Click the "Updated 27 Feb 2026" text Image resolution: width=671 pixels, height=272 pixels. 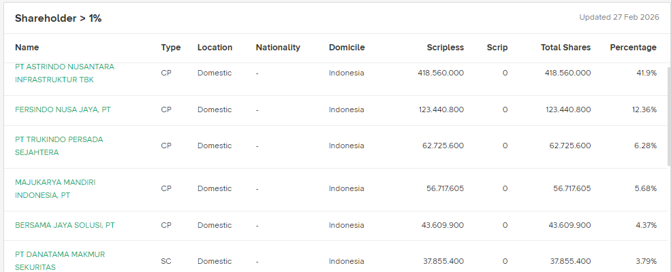(x=619, y=18)
